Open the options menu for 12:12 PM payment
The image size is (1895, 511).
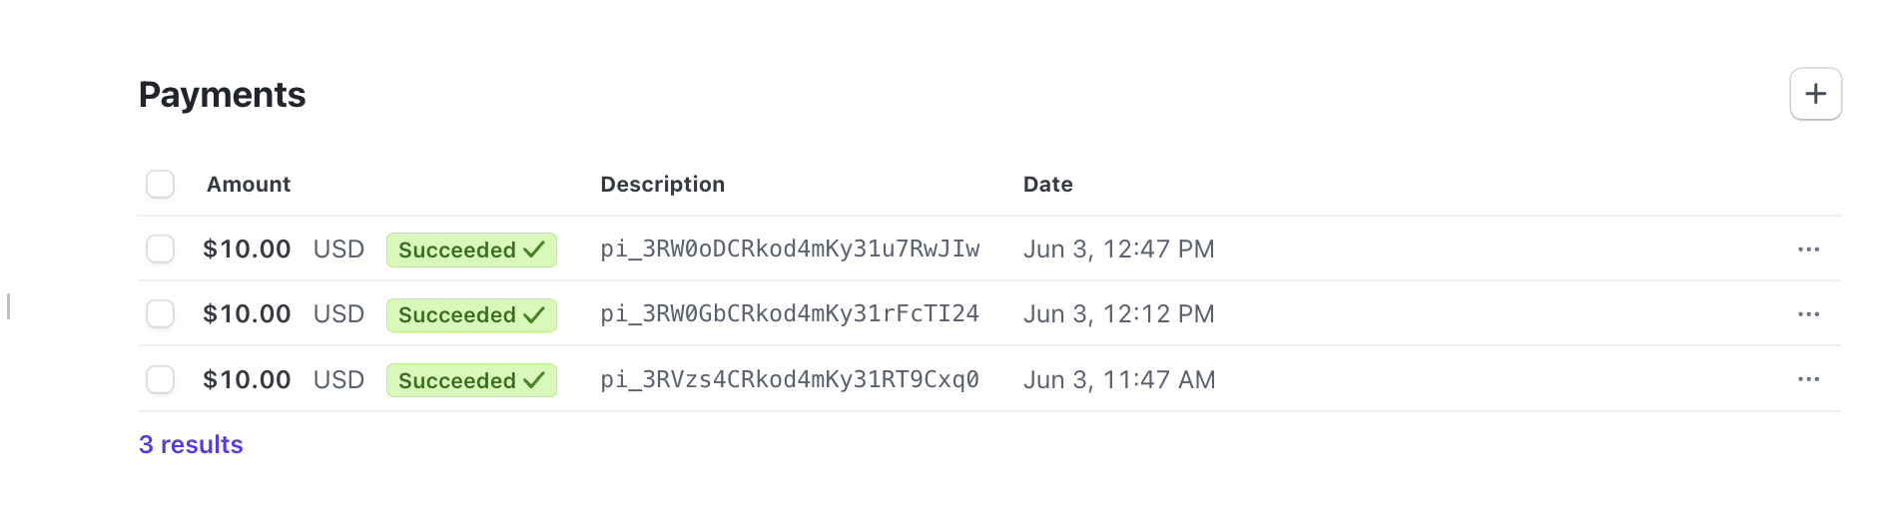pyautogui.click(x=1808, y=314)
